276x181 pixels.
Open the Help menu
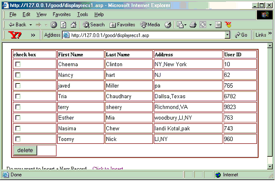pos(99,14)
